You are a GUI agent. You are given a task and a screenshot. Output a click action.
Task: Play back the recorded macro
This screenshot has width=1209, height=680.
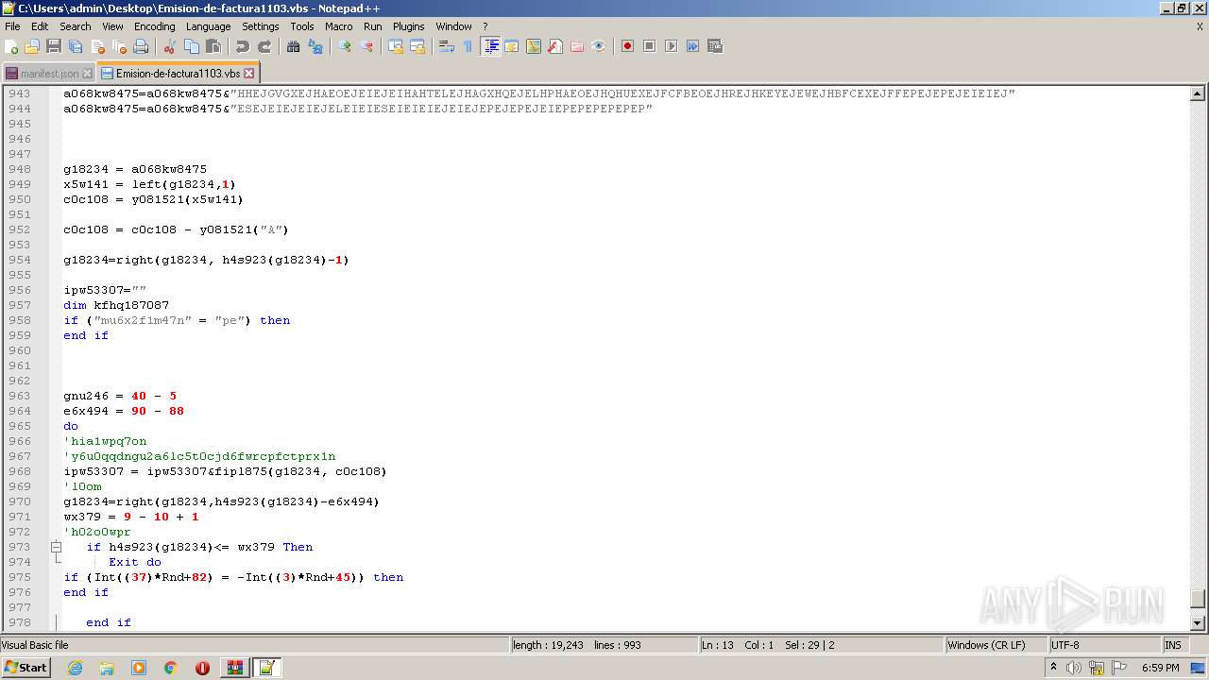click(x=671, y=46)
